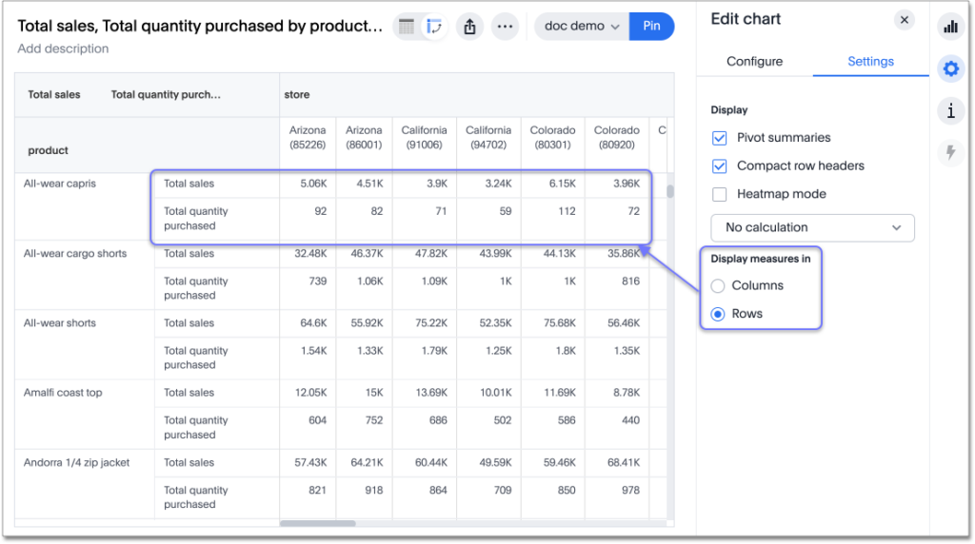Click the 6.15K cell value
This screenshot has width=975, height=544.
[562, 184]
